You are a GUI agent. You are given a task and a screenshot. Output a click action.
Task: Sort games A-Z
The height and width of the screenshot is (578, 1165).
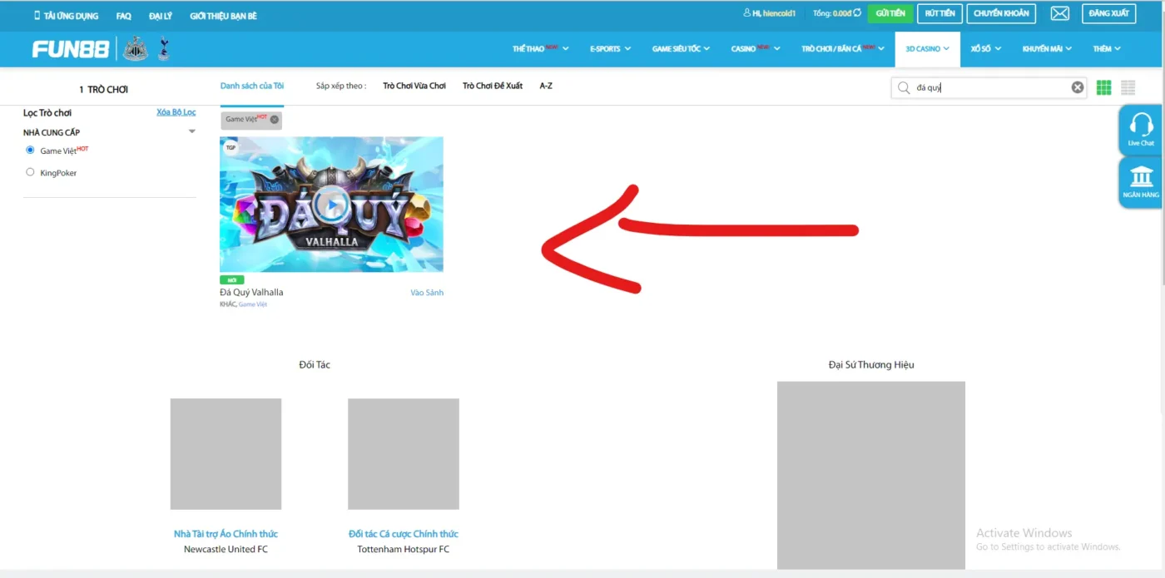(x=546, y=86)
